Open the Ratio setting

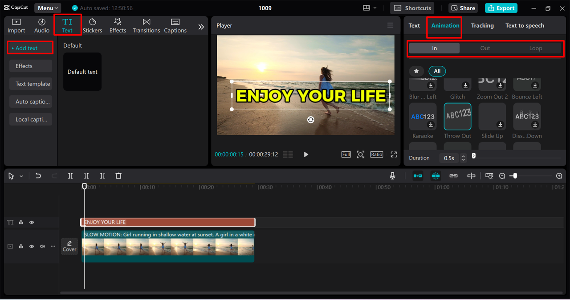[x=376, y=154]
